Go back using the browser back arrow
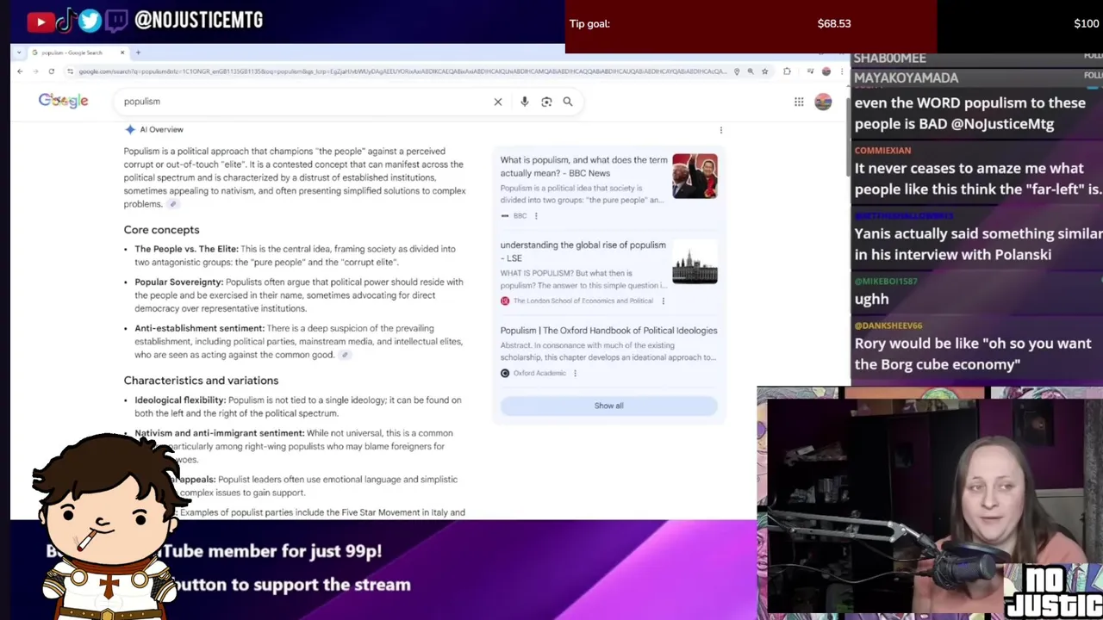Screen dimensions: 1103x620 [20, 71]
